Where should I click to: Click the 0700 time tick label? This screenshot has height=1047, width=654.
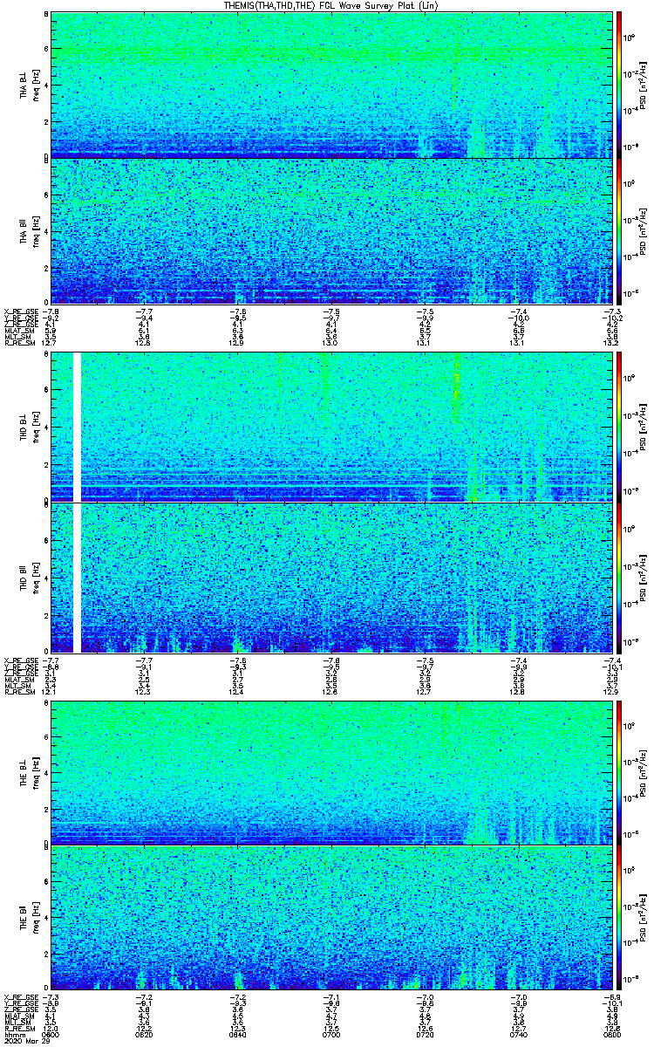pyautogui.click(x=331, y=1035)
